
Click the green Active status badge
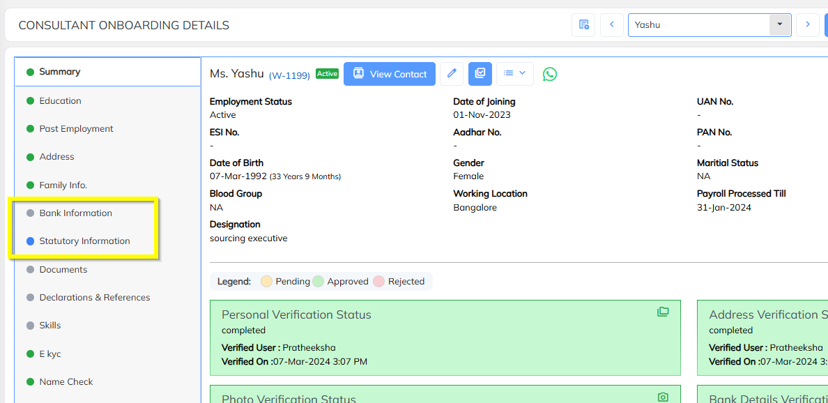point(327,73)
